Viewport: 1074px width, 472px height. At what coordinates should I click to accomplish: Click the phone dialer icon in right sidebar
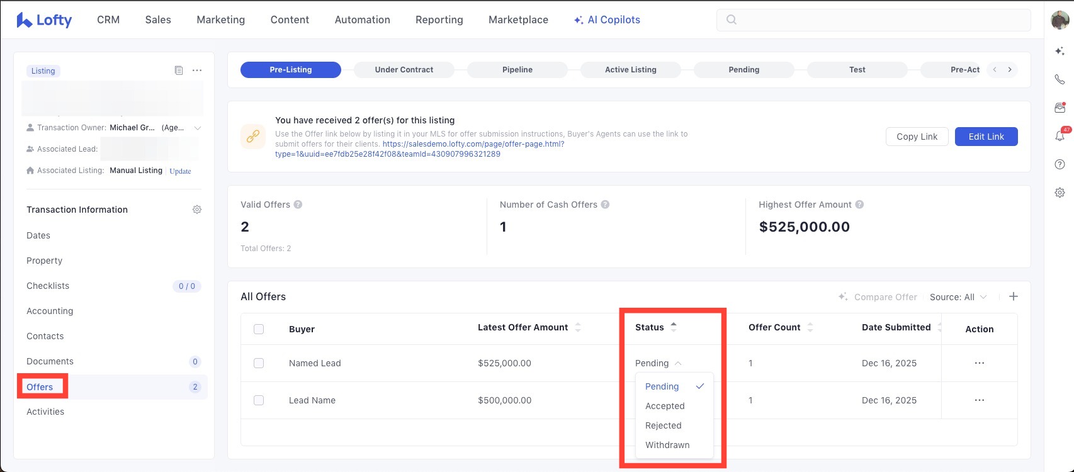tap(1060, 79)
